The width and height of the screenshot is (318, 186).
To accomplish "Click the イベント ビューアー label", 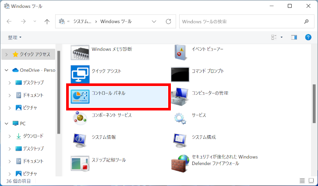I will coord(208,49).
